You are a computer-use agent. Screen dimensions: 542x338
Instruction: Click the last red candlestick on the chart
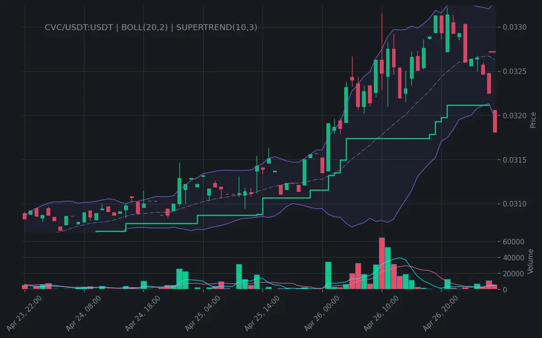(495, 121)
